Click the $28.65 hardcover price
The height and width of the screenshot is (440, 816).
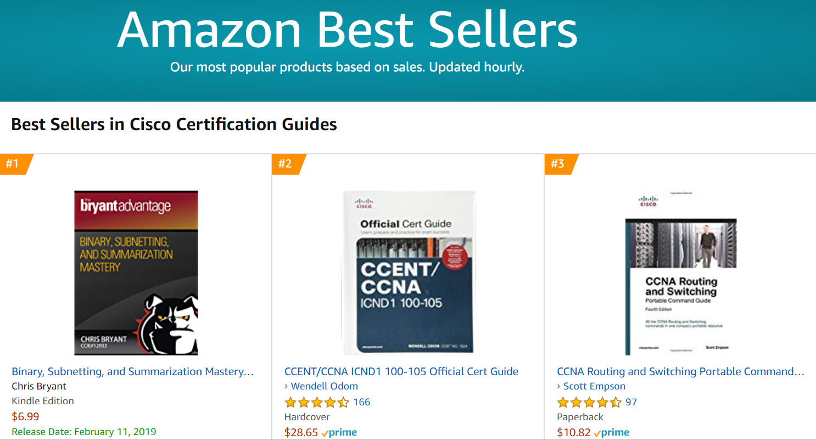pos(301,432)
